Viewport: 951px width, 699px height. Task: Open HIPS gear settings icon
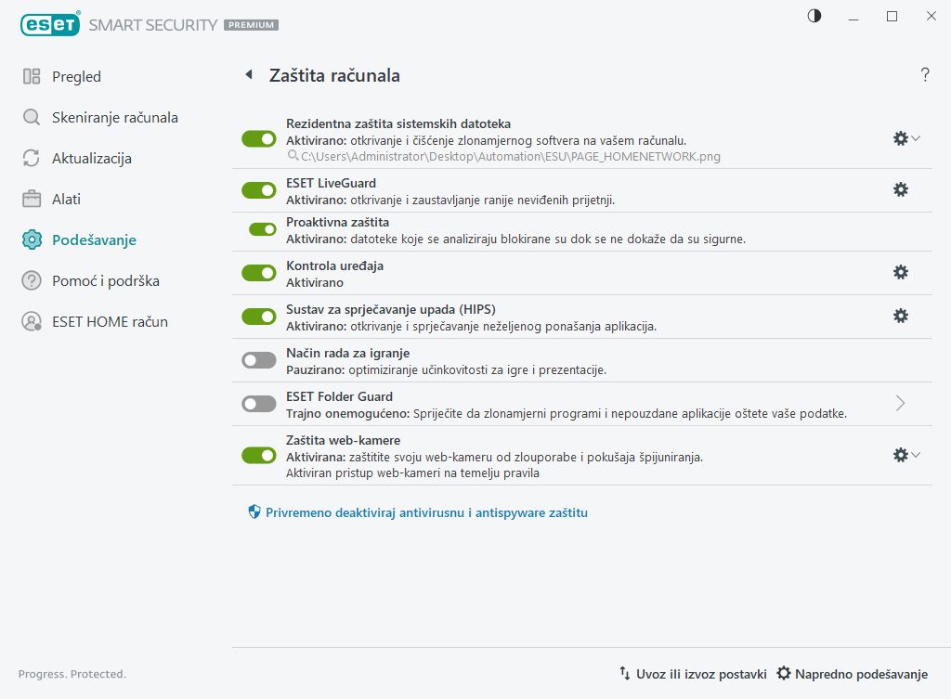900,316
